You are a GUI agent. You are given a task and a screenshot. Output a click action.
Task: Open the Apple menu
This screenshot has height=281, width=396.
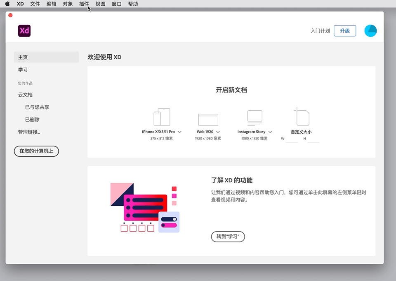pyautogui.click(x=7, y=4)
